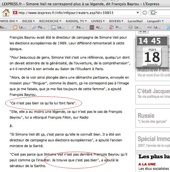Click the calendar widget showing mars 18
Viewport: 170px width, 172px height.
[152, 57]
